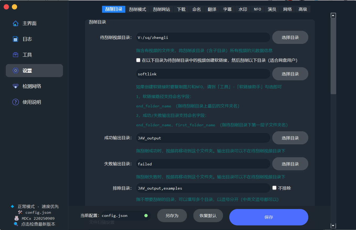Open the question mark 使用说明 icon
This screenshot has height=230, width=356.
coord(15,102)
